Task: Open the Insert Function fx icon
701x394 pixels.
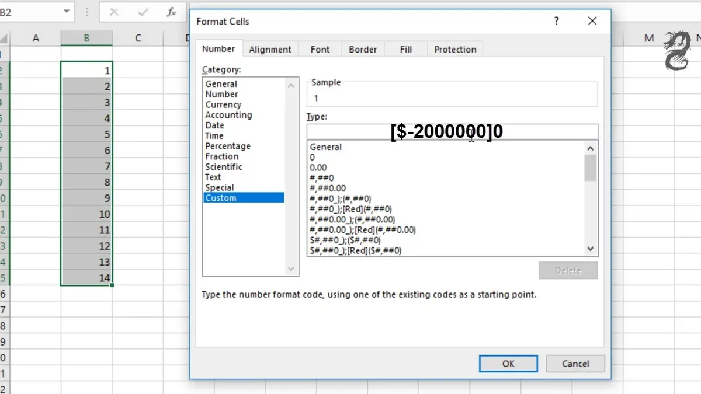Action: tap(171, 12)
